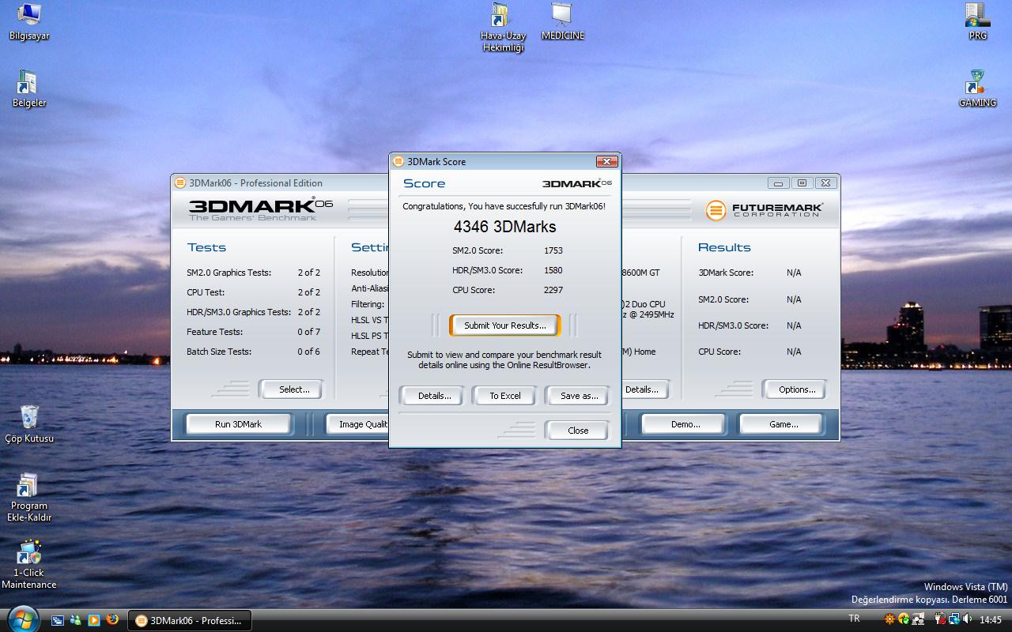Click Run 3DMark button
The width and height of the screenshot is (1012, 632).
click(238, 424)
